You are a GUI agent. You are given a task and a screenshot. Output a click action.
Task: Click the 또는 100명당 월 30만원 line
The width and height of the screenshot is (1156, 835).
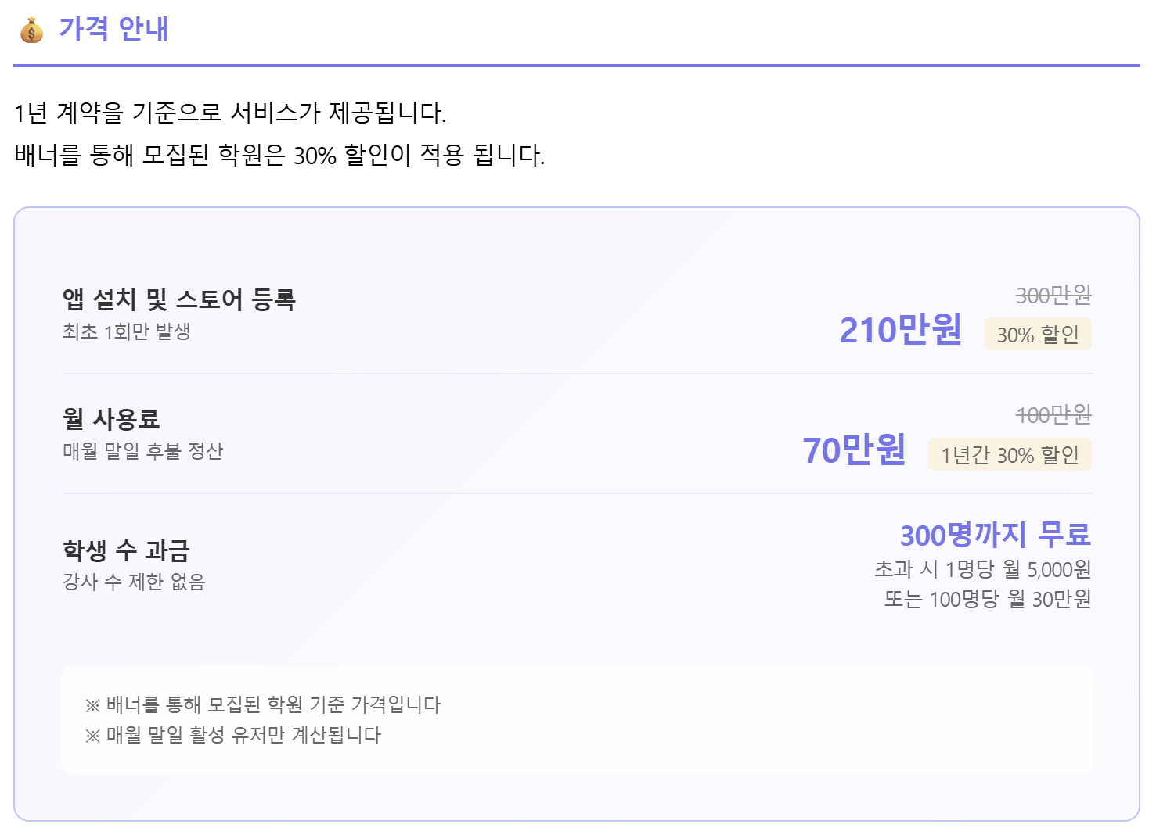point(987,599)
